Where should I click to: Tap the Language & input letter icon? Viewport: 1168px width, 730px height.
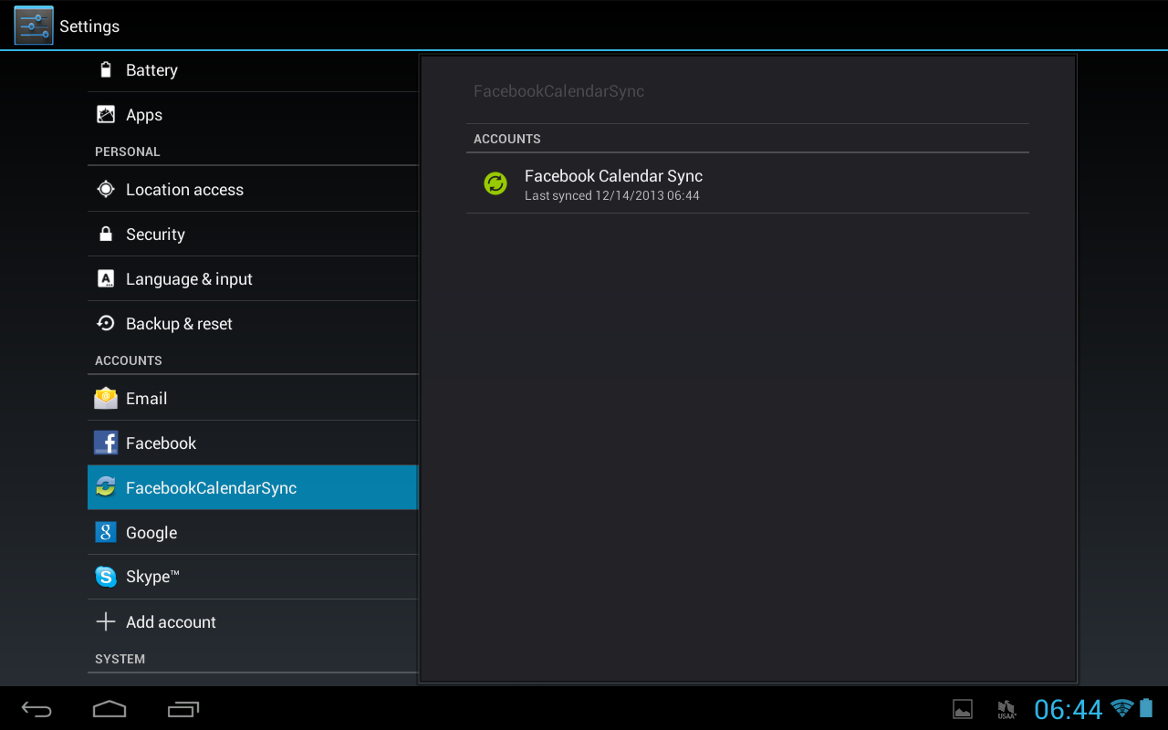pyautogui.click(x=106, y=279)
